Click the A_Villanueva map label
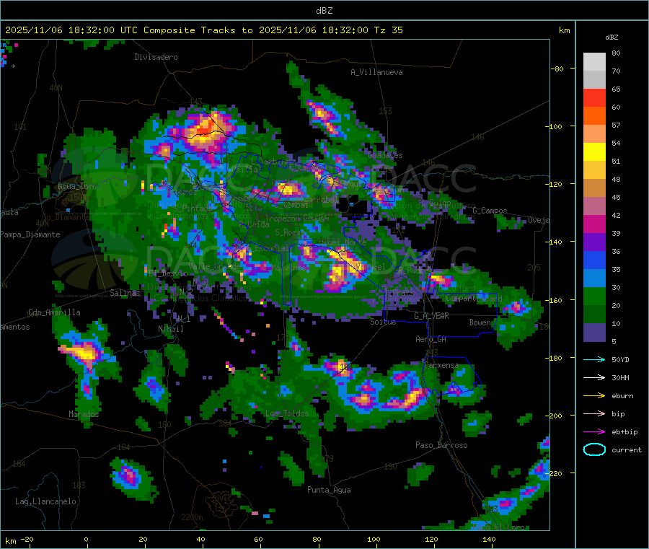This screenshot has height=549, width=649. [x=376, y=72]
